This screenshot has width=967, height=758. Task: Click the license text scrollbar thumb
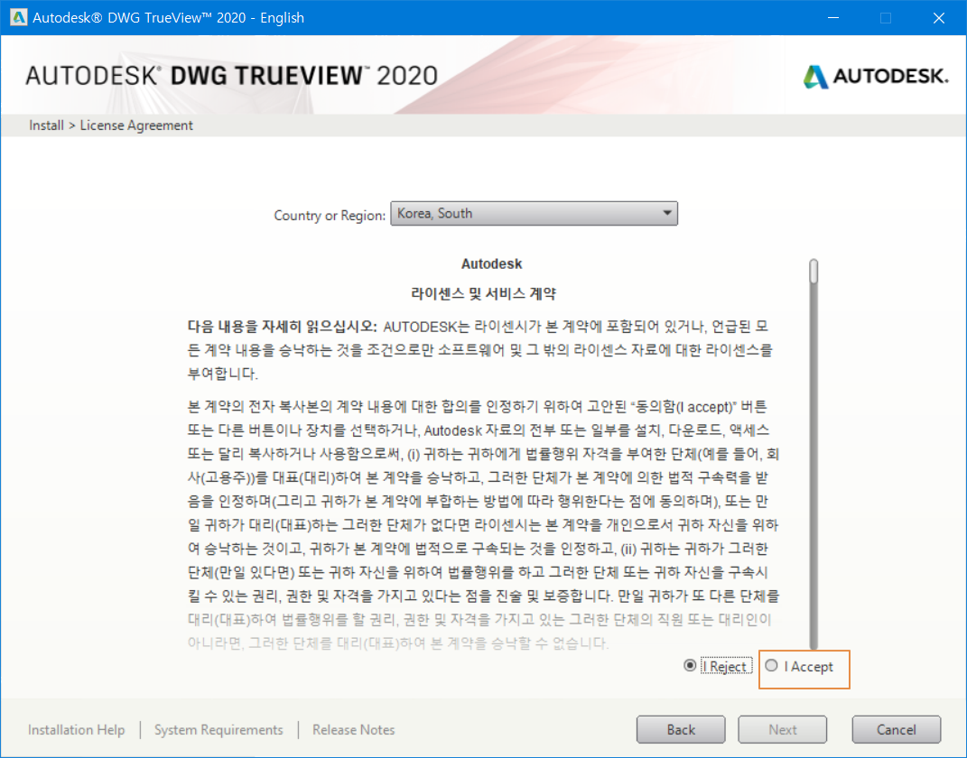[814, 272]
